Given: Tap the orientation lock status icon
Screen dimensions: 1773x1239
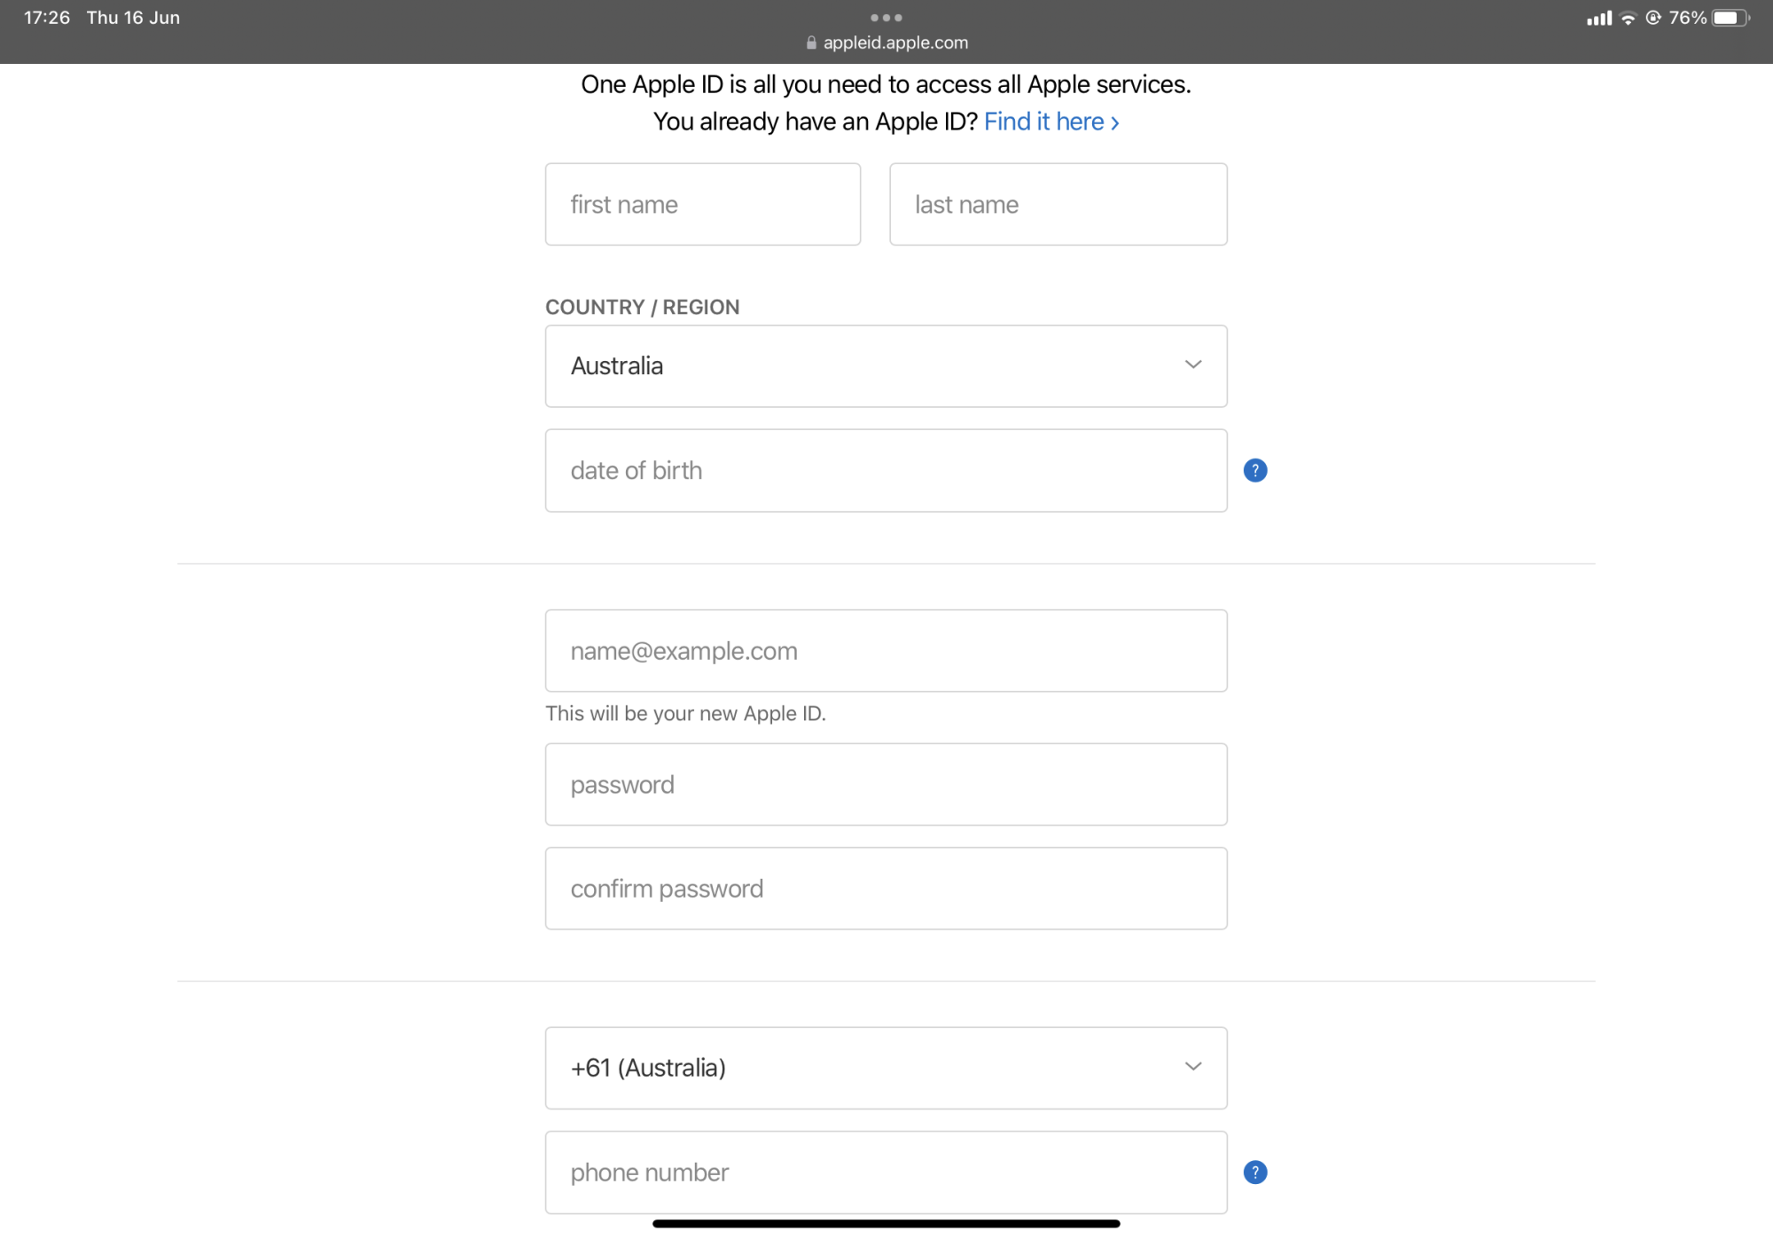Looking at the screenshot, I should (x=1652, y=18).
